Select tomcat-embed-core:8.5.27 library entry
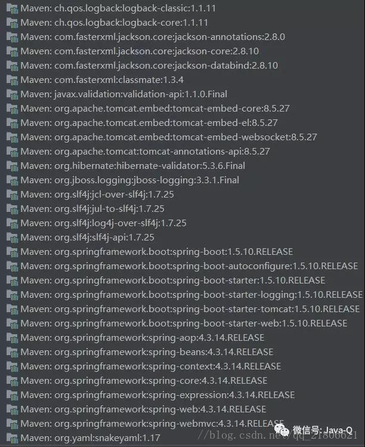This screenshot has width=365, height=447. [148, 109]
